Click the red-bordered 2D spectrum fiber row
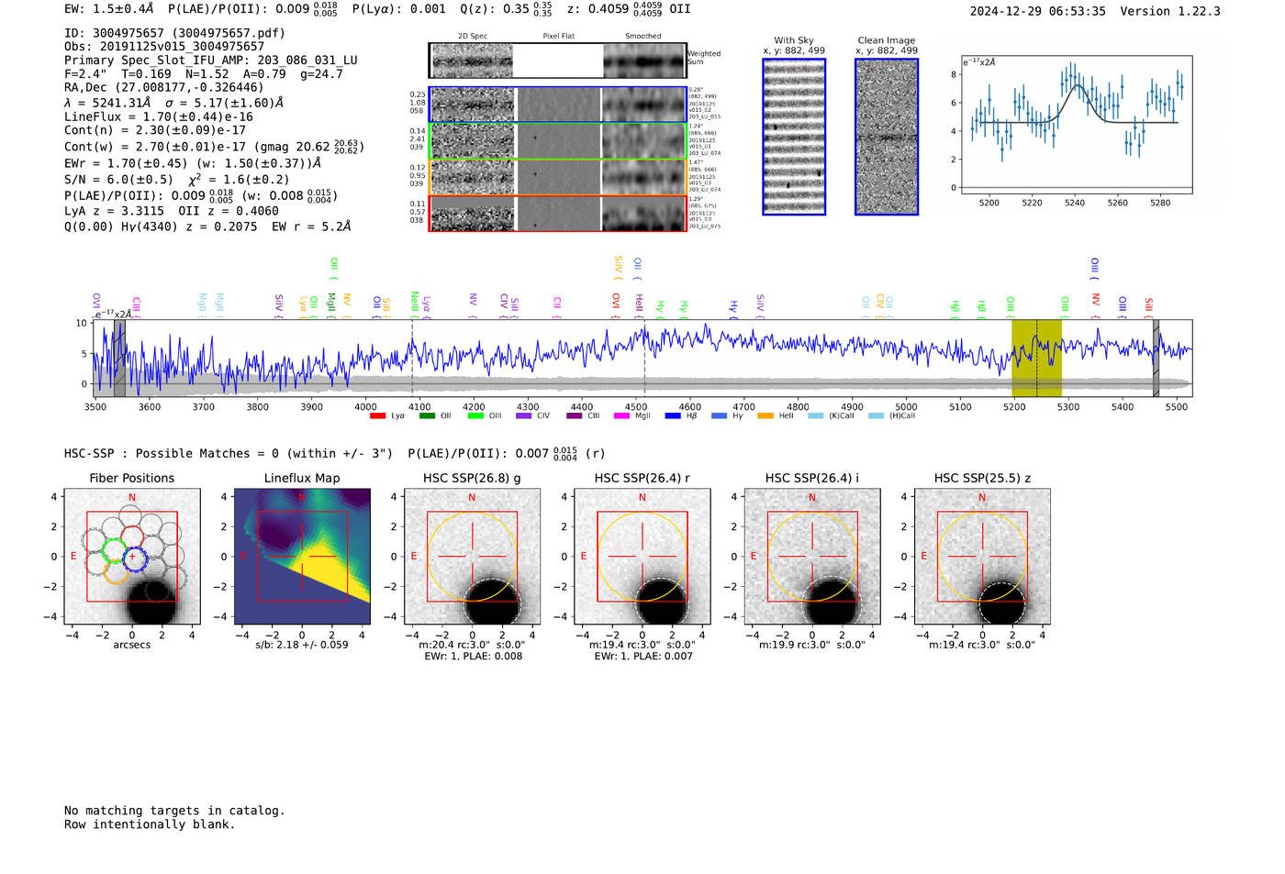The width and height of the screenshot is (1285, 874). click(557, 214)
